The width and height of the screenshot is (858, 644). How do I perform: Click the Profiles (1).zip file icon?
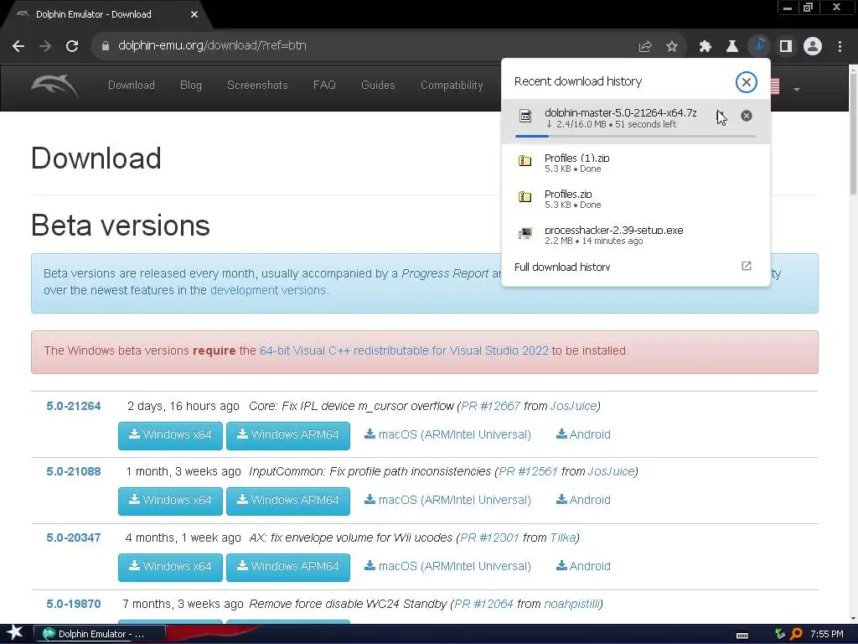tap(525, 161)
